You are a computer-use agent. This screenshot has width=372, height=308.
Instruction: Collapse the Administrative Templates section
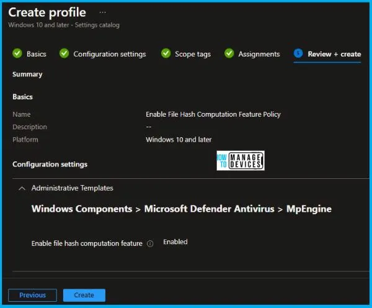tap(22, 188)
